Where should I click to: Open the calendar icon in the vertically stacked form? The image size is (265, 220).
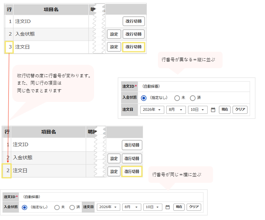[213, 110]
